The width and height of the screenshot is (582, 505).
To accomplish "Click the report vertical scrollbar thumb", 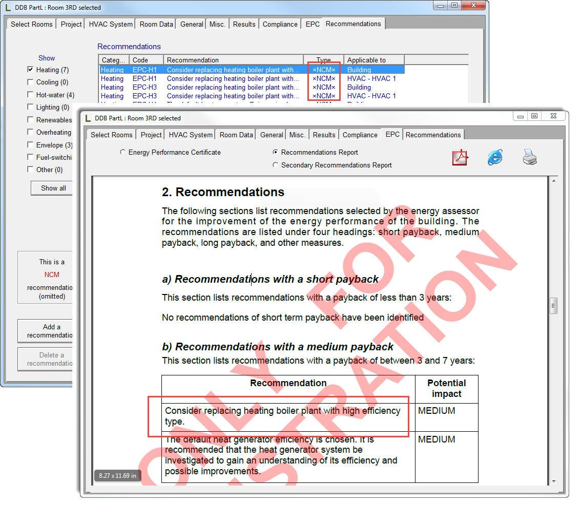I will pos(553,306).
